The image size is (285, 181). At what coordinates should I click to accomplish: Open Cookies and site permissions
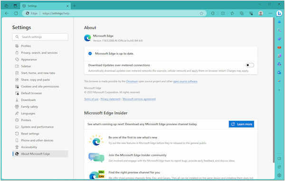point(40,86)
